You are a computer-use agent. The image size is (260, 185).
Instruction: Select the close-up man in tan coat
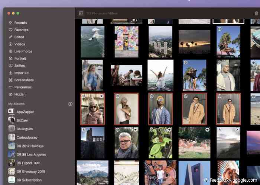click(x=194, y=109)
